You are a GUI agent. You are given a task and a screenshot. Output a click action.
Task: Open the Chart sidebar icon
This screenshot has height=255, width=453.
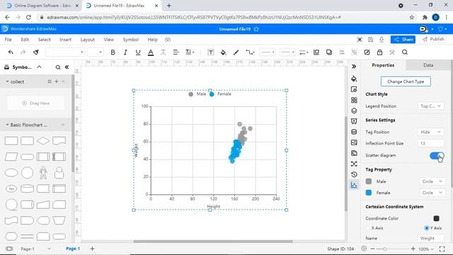[x=354, y=185]
